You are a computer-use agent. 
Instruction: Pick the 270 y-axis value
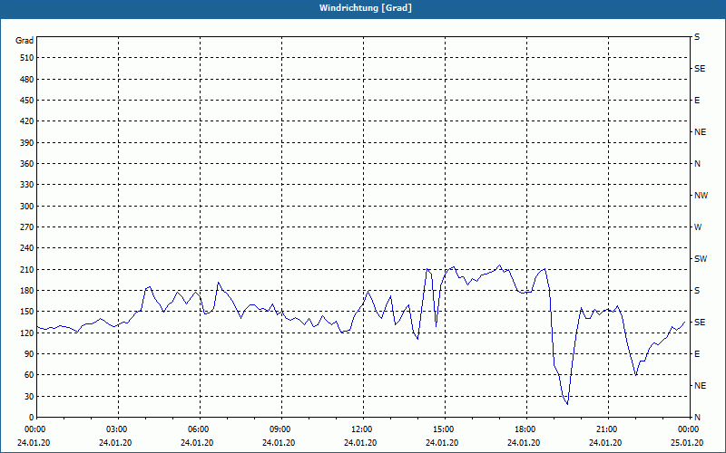tap(27, 227)
